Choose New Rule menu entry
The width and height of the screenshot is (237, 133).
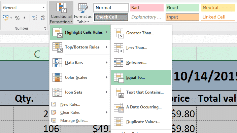80,104
